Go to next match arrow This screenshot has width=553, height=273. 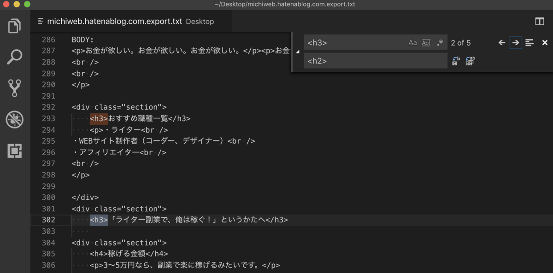tap(516, 43)
